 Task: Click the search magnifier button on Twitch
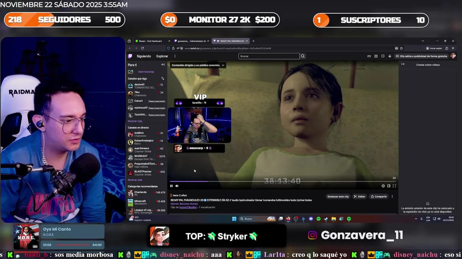pos(303,56)
